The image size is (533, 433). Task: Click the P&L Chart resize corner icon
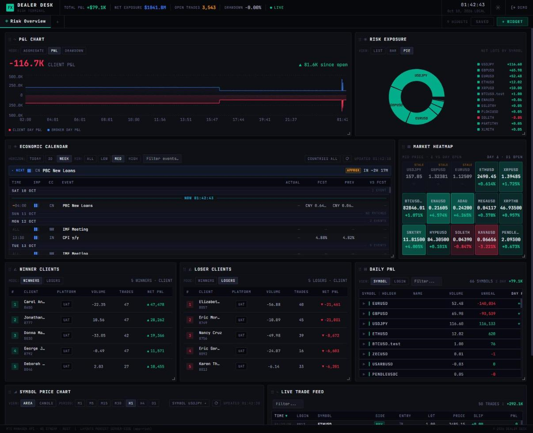[x=349, y=133]
